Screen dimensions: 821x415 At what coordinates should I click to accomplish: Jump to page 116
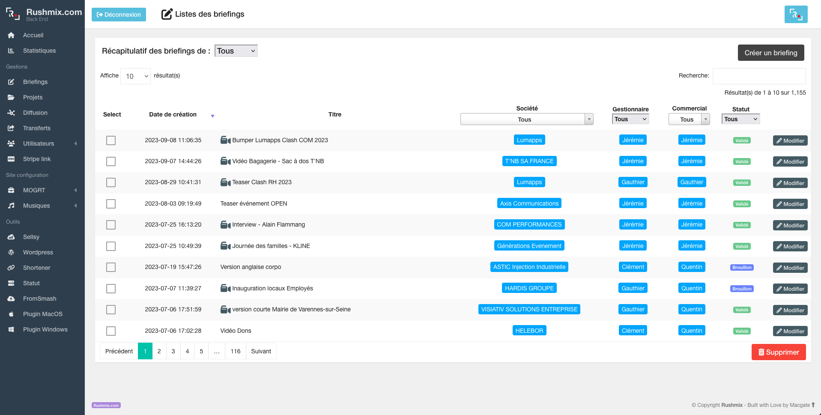[x=236, y=351]
